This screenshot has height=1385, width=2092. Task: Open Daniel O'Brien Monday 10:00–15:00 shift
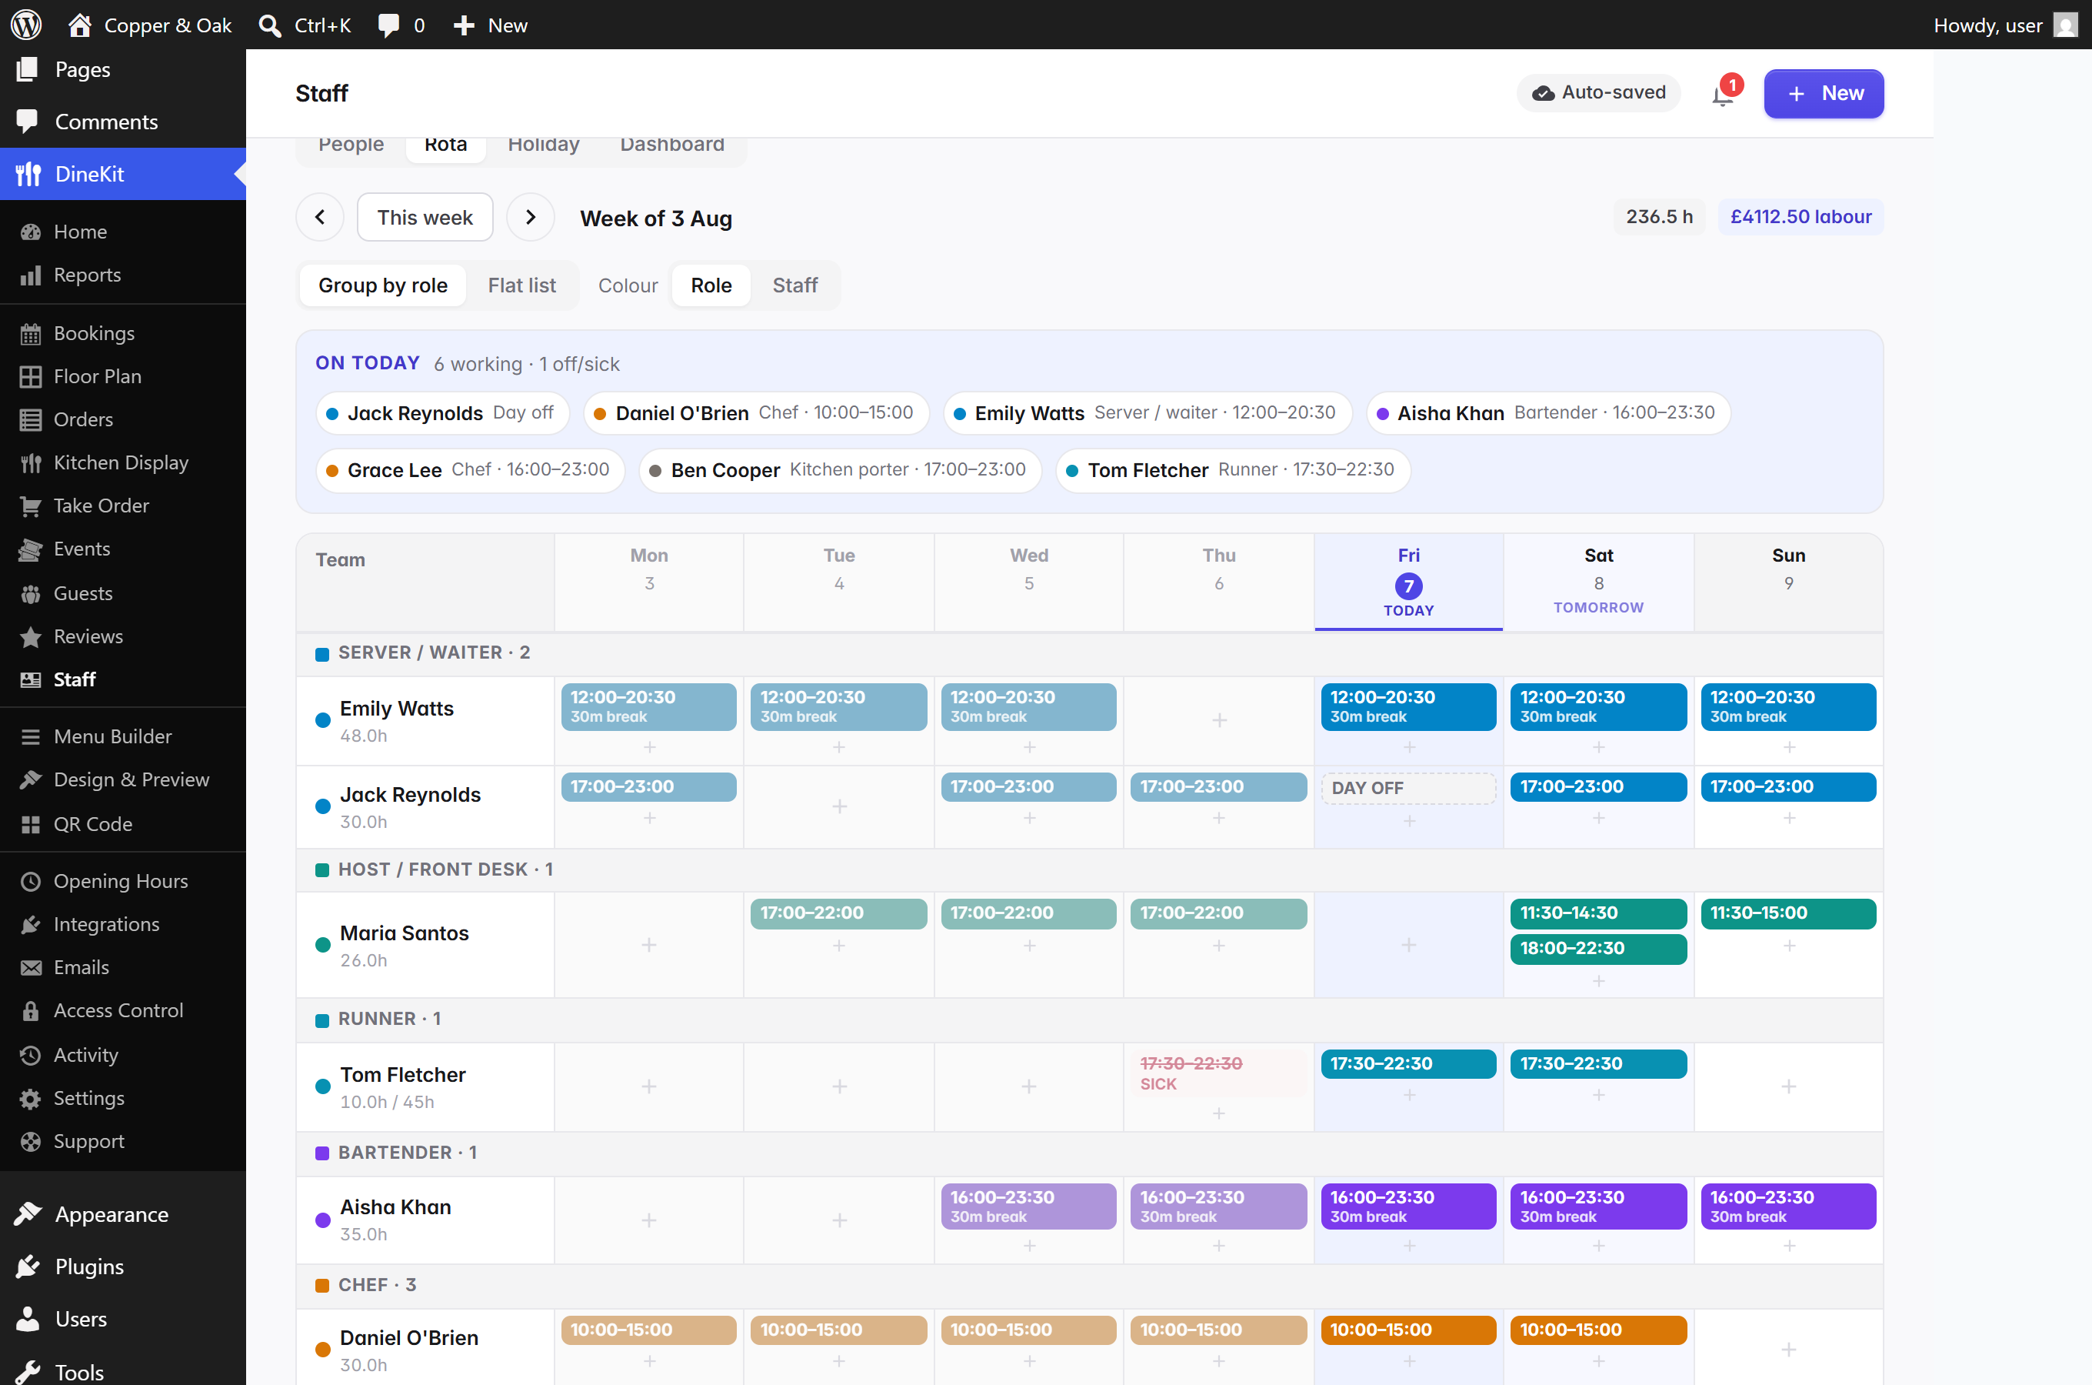click(x=649, y=1330)
